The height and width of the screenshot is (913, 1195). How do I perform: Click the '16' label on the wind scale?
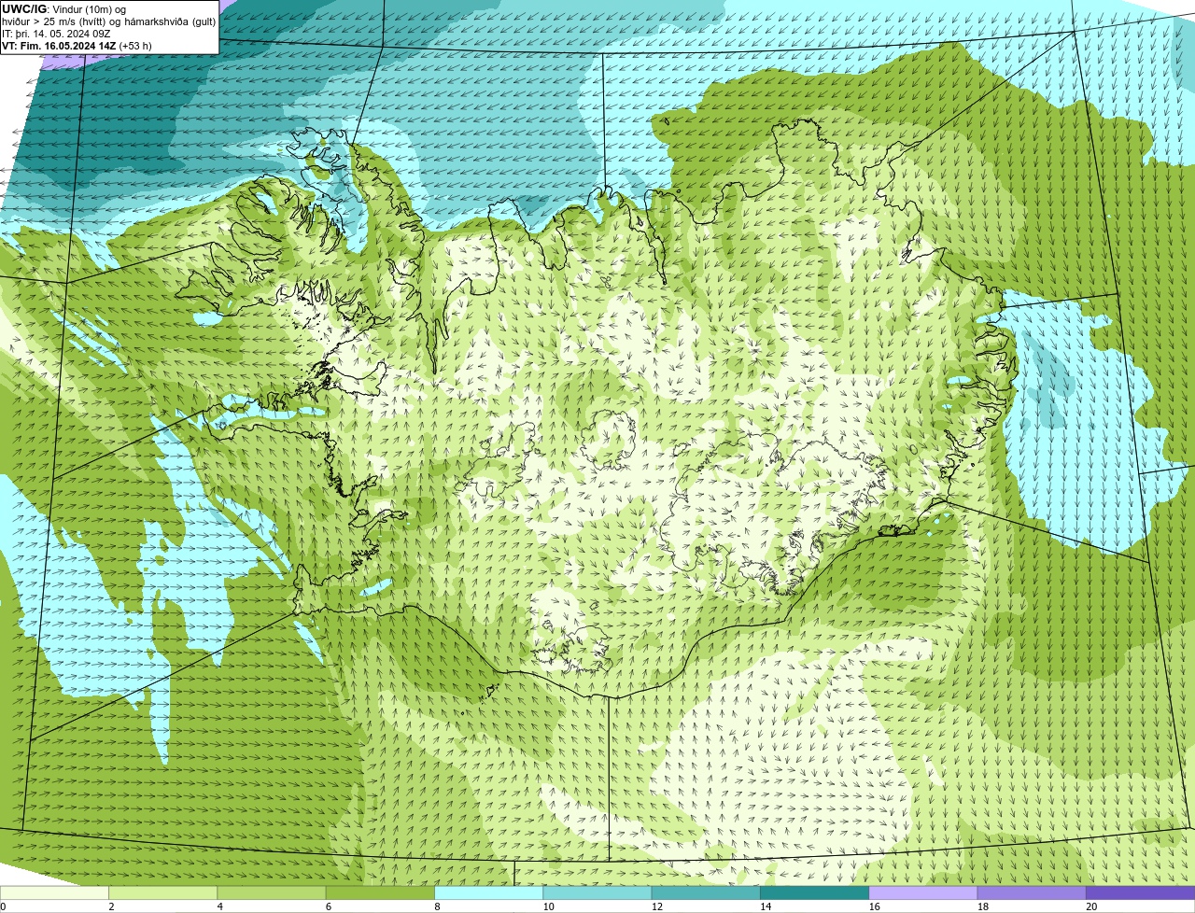874,906
